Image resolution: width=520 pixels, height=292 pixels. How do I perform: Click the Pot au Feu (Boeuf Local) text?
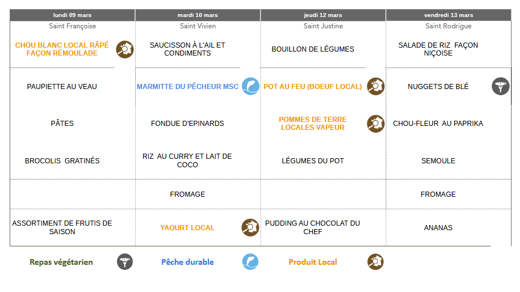point(312,87)
